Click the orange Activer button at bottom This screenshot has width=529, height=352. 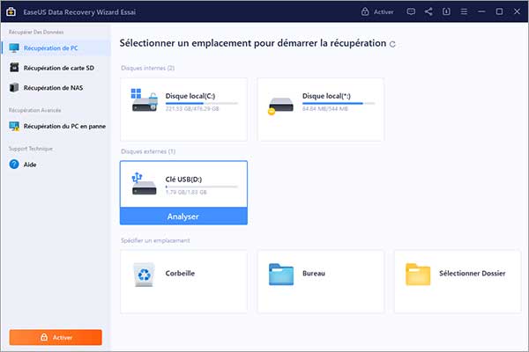56,337
